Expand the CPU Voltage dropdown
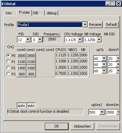122x133 pixels. [x=80, y=40]
